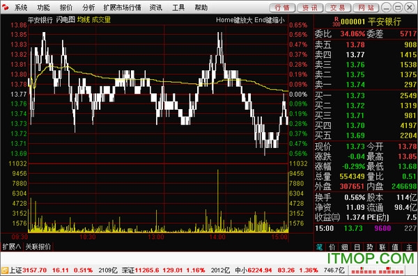The image size is (418, 276).
Task: Click the 净资 value 11.09
Action: pos(355,207)
